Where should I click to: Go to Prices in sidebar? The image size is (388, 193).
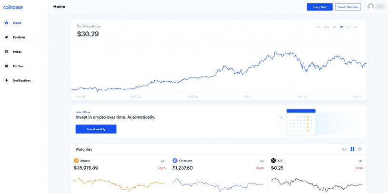point(17,52)
